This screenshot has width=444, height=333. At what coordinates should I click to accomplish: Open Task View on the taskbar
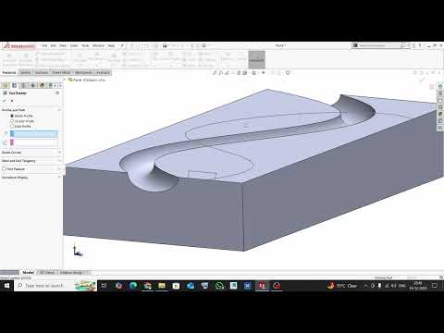click(105, 286)
